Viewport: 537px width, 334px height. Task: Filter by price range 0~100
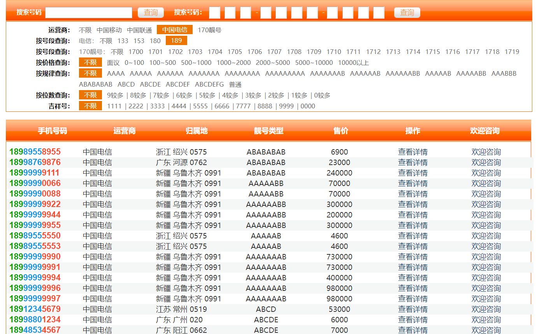coord(134,63)
